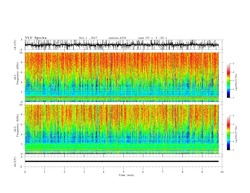Click the ch.1 colorbar "-3" label
Viewport: 250px width, 193px height.
pyautogui.click(x=233, y=63)
